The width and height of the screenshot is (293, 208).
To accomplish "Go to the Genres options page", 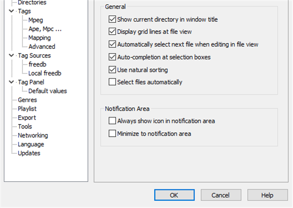I will [27, 100].
